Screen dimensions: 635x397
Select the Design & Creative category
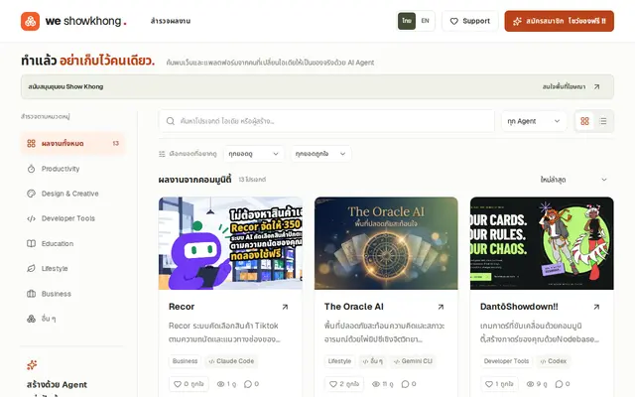(72, 194)
